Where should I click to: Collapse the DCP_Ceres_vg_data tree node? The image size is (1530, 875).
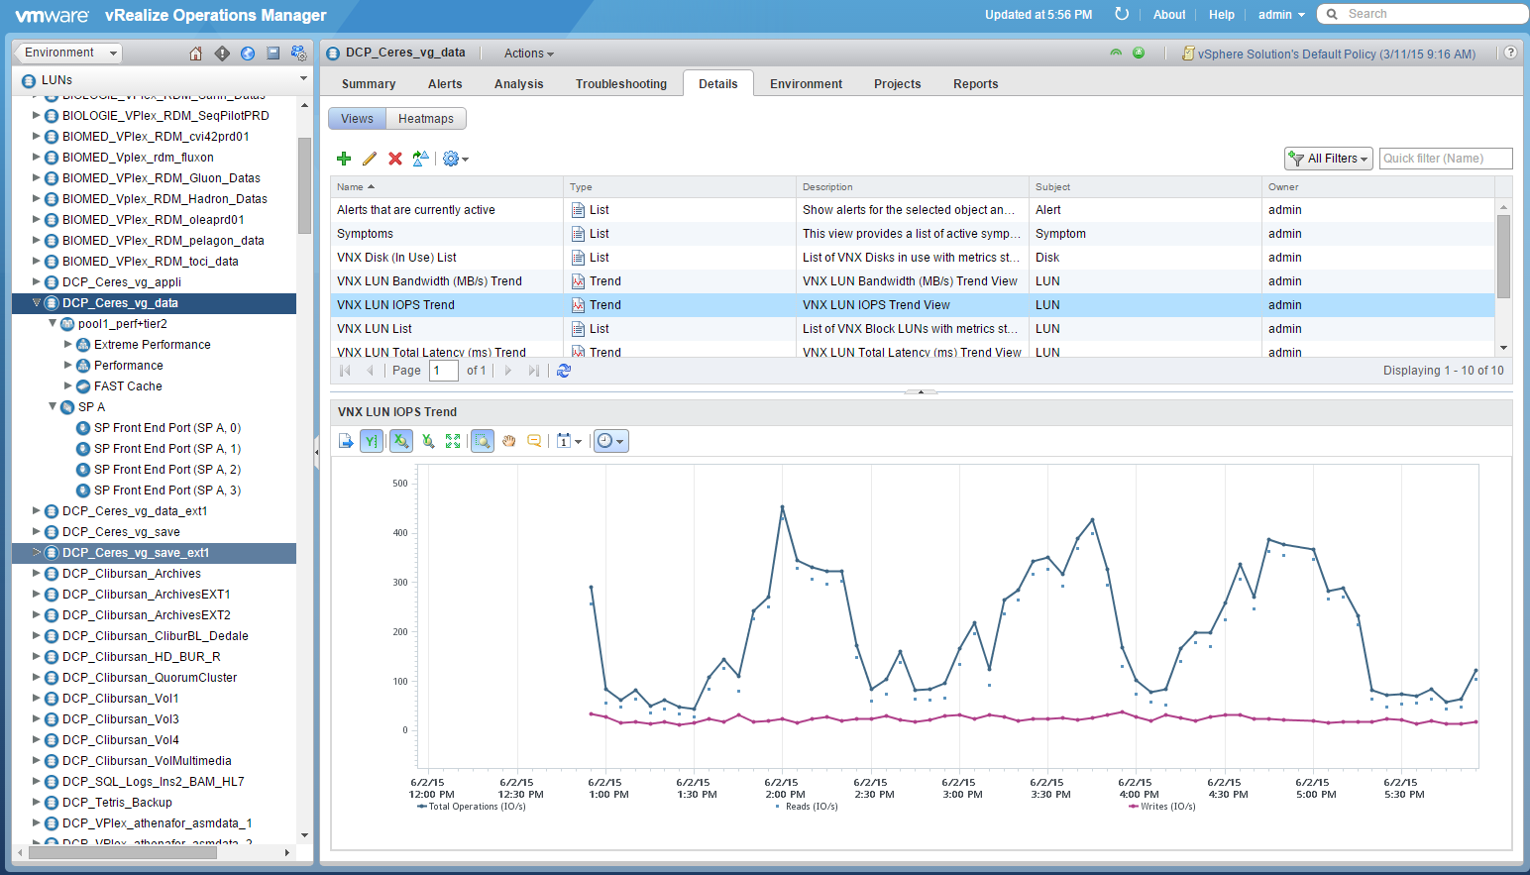point(38,303)
